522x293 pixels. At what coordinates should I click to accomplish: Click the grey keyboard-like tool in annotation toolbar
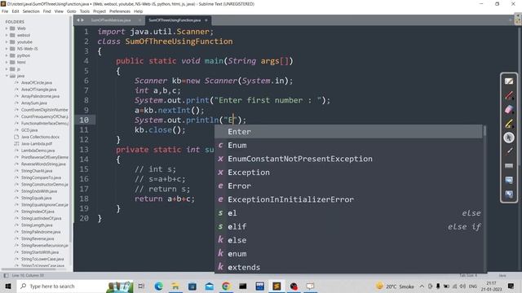tap(509, 165)
